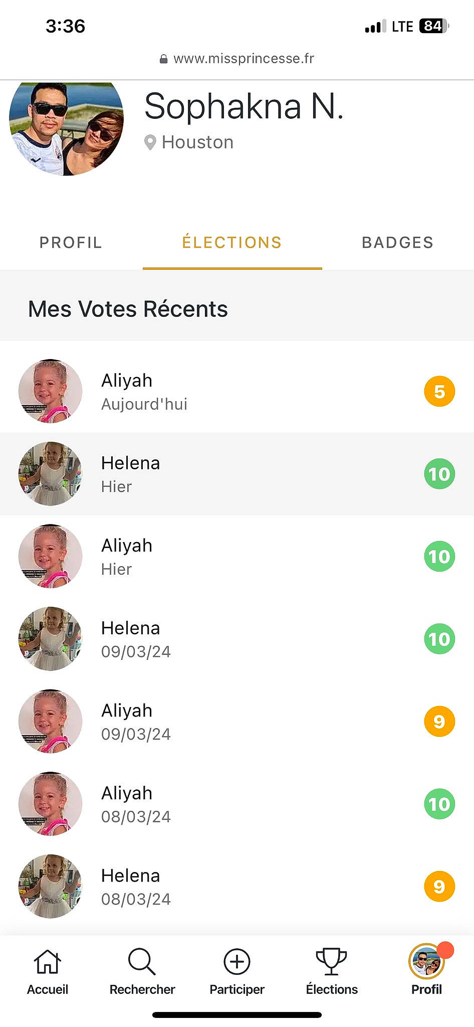Tap the Profil avatar in bottom bar
The image size is (474, 1027).
pos(426,962)
